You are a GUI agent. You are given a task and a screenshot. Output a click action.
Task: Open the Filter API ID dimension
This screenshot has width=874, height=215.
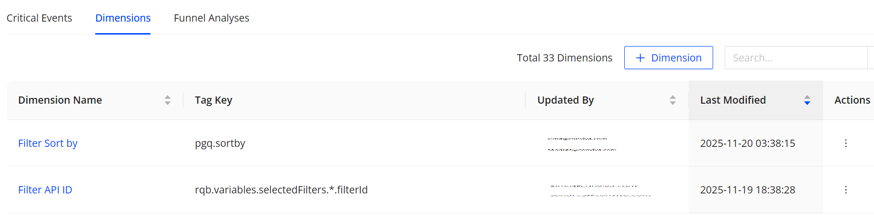(45, 190)
